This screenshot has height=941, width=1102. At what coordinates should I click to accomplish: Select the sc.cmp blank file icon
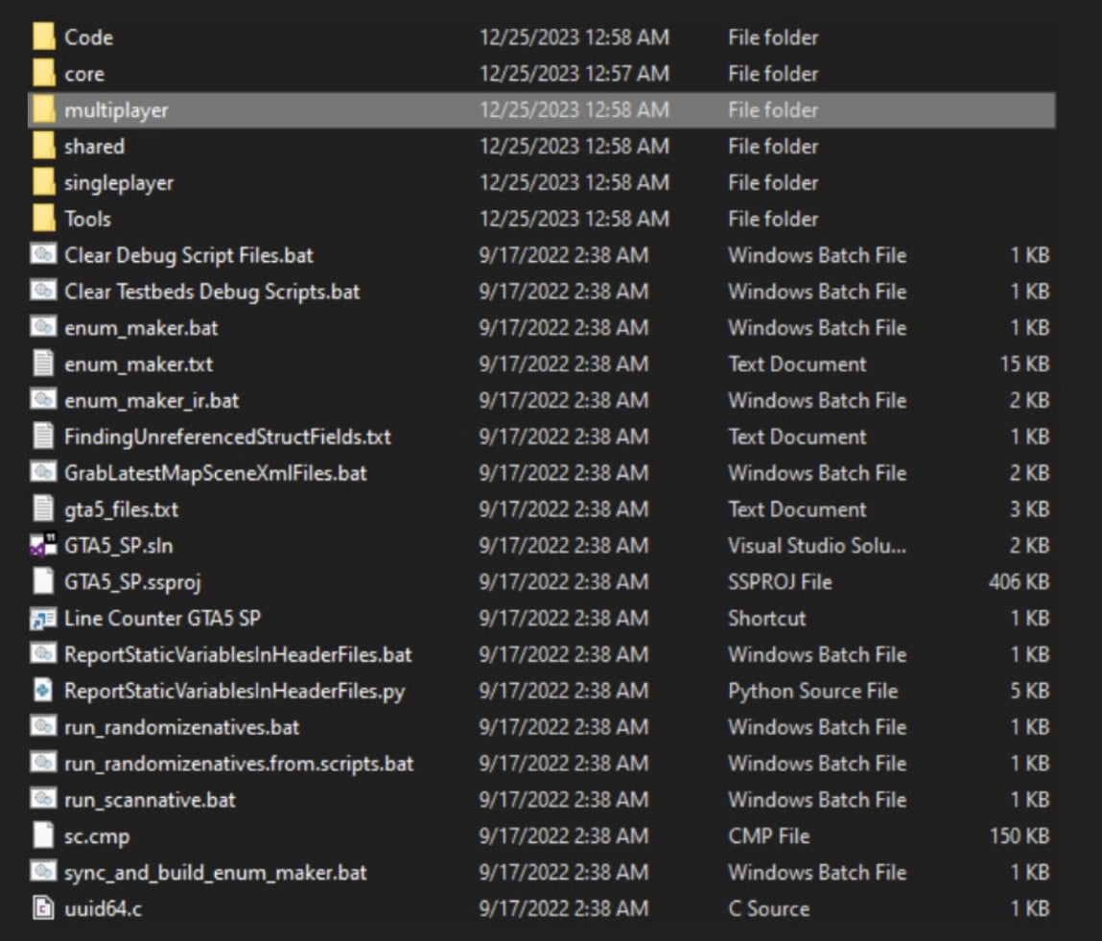[x=43, y=836]
